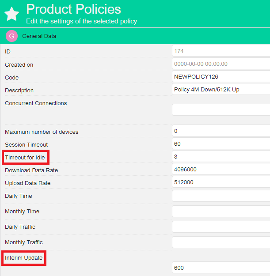Click the star icon beside Product Policies
The height and width of the screenshot is (276, 270).
11,14
